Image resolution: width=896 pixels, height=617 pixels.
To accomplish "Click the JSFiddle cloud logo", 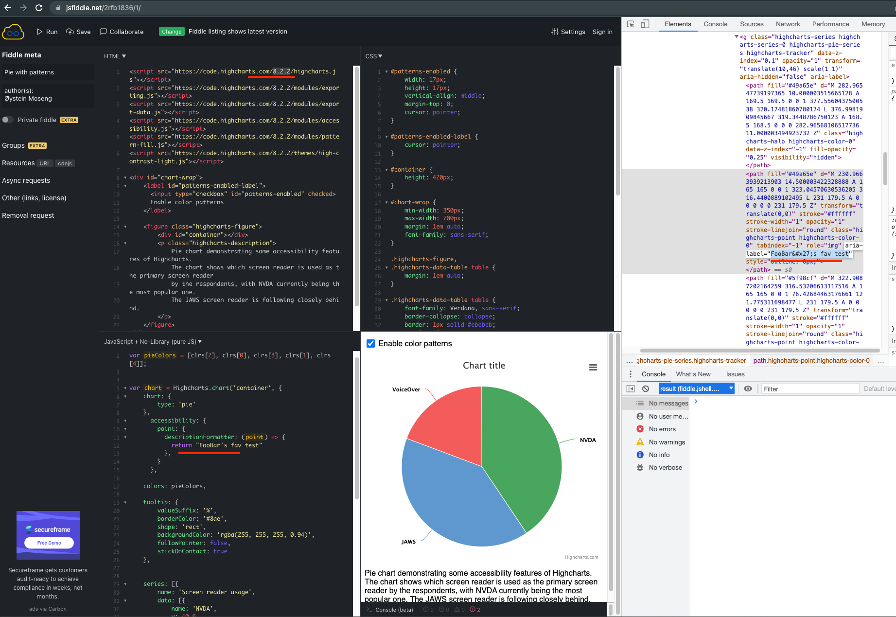I will click(x=13, y=32).
